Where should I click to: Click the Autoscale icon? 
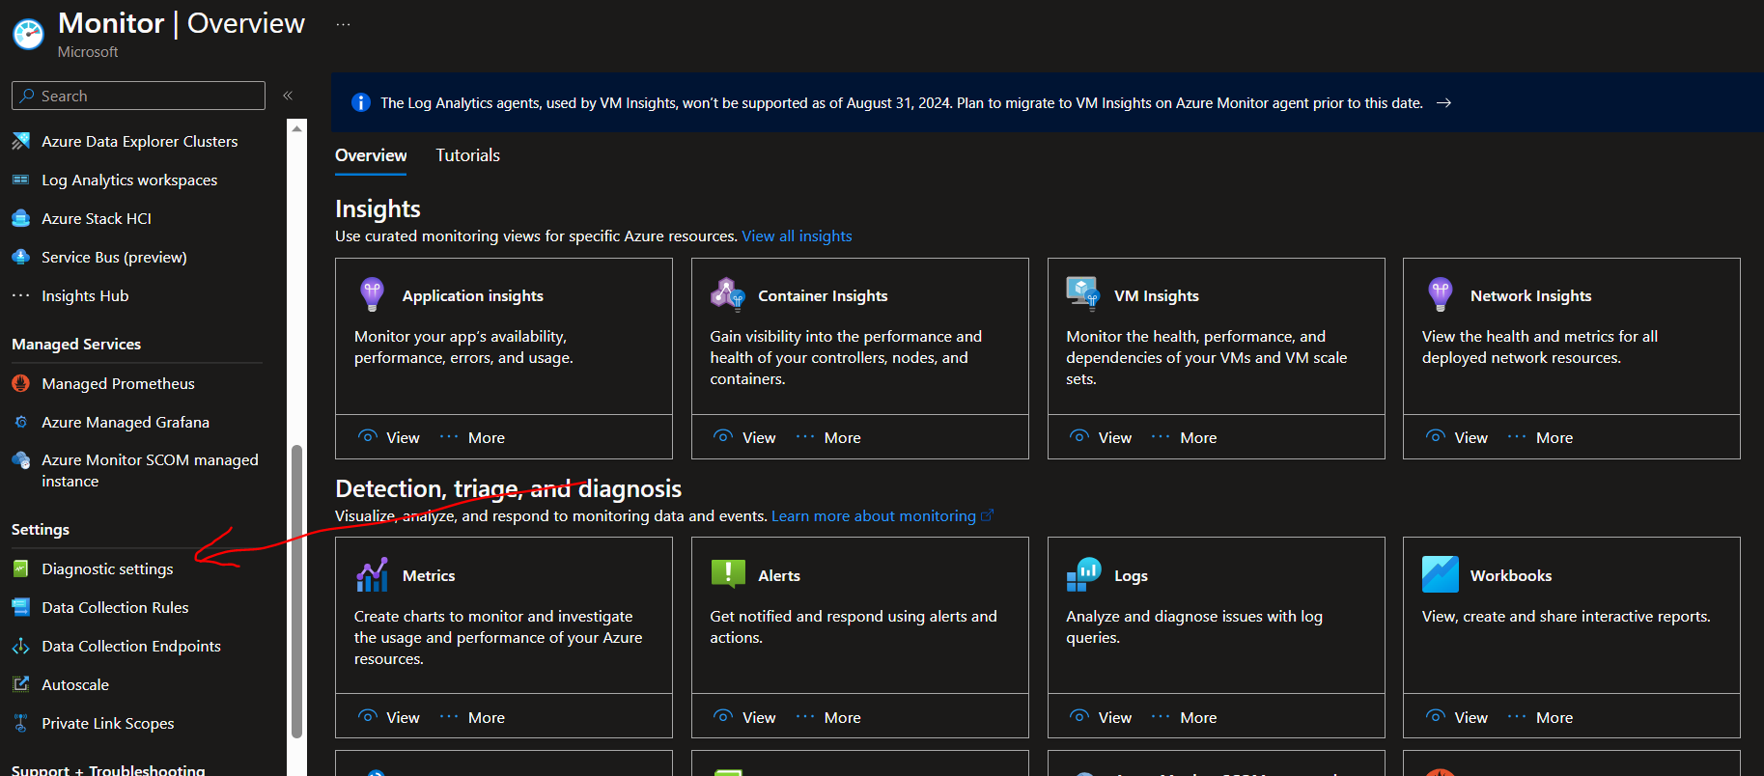click(x=20, y=684)
